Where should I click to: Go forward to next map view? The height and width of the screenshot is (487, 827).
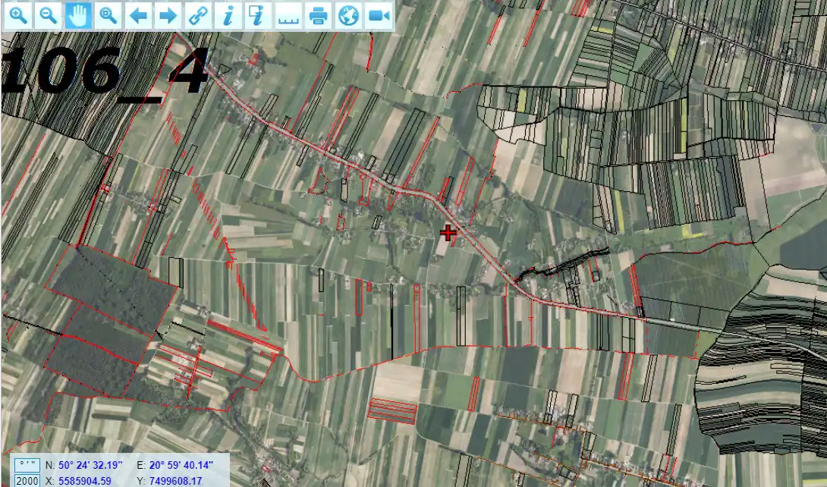coord(168,15)
